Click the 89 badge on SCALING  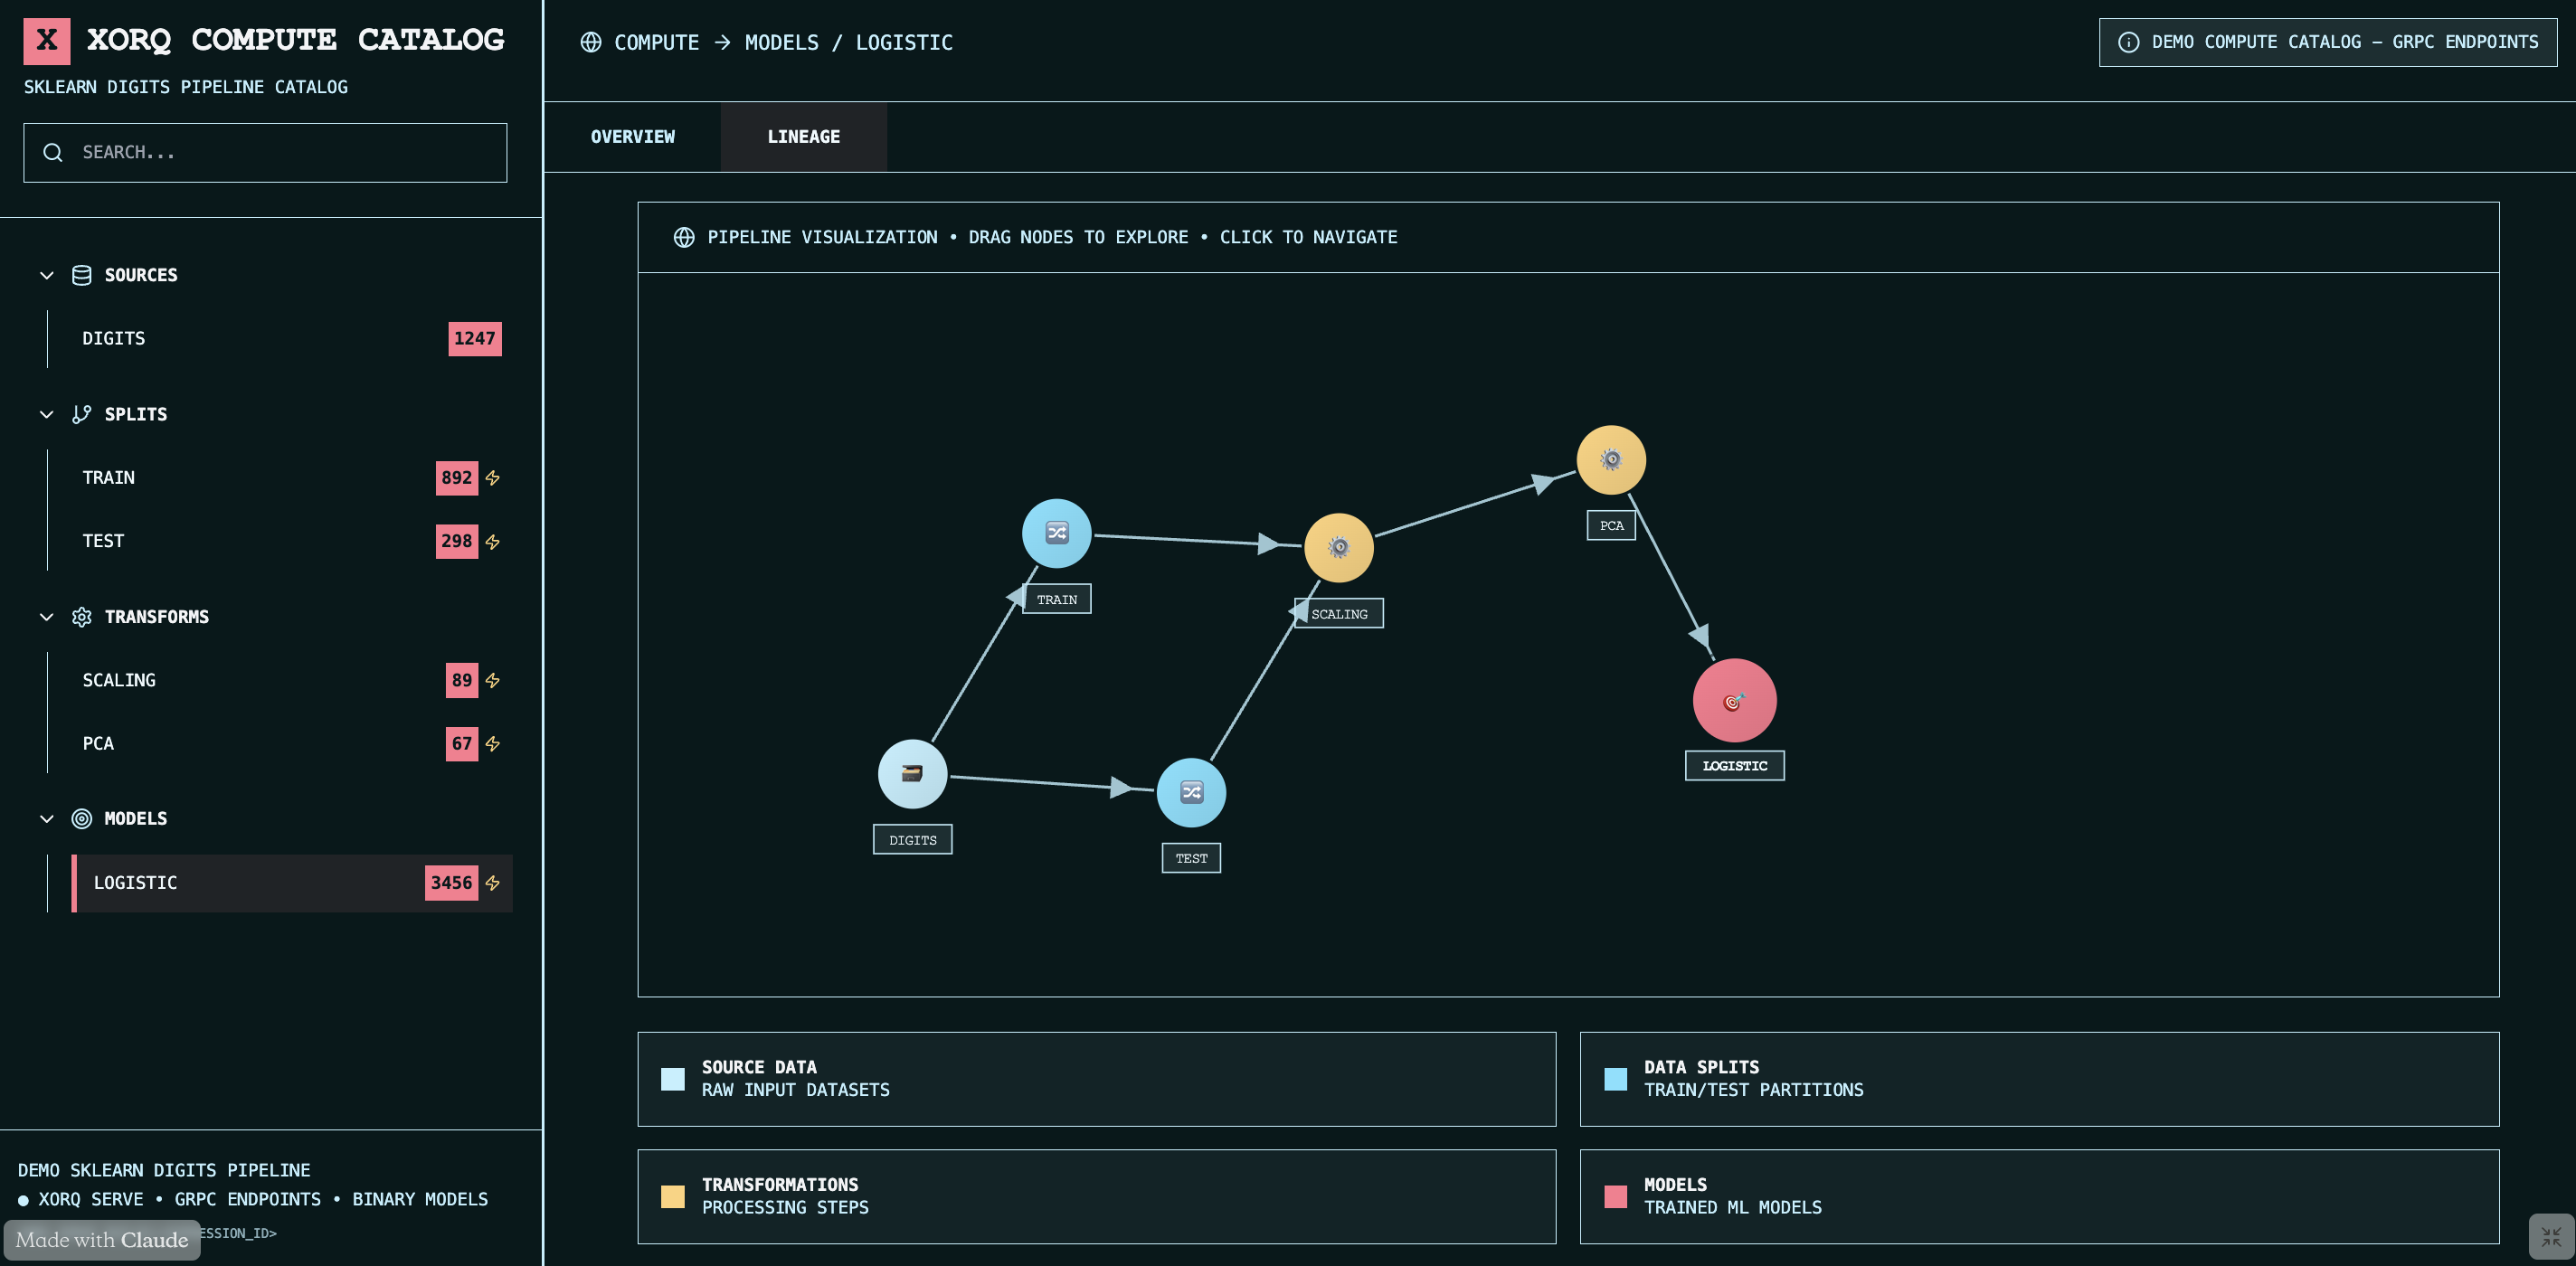(x=462, y=681)
